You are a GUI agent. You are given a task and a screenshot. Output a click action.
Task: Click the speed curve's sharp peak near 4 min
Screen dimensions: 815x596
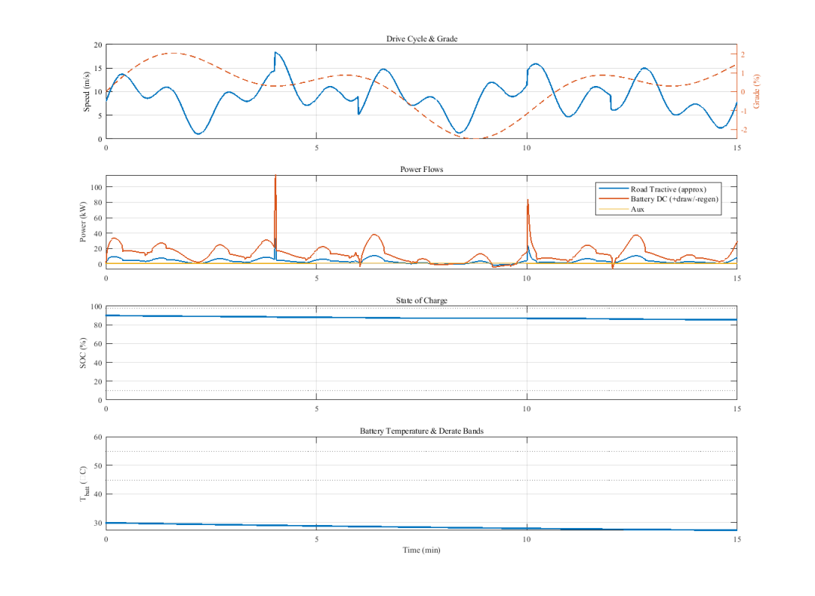275,53
